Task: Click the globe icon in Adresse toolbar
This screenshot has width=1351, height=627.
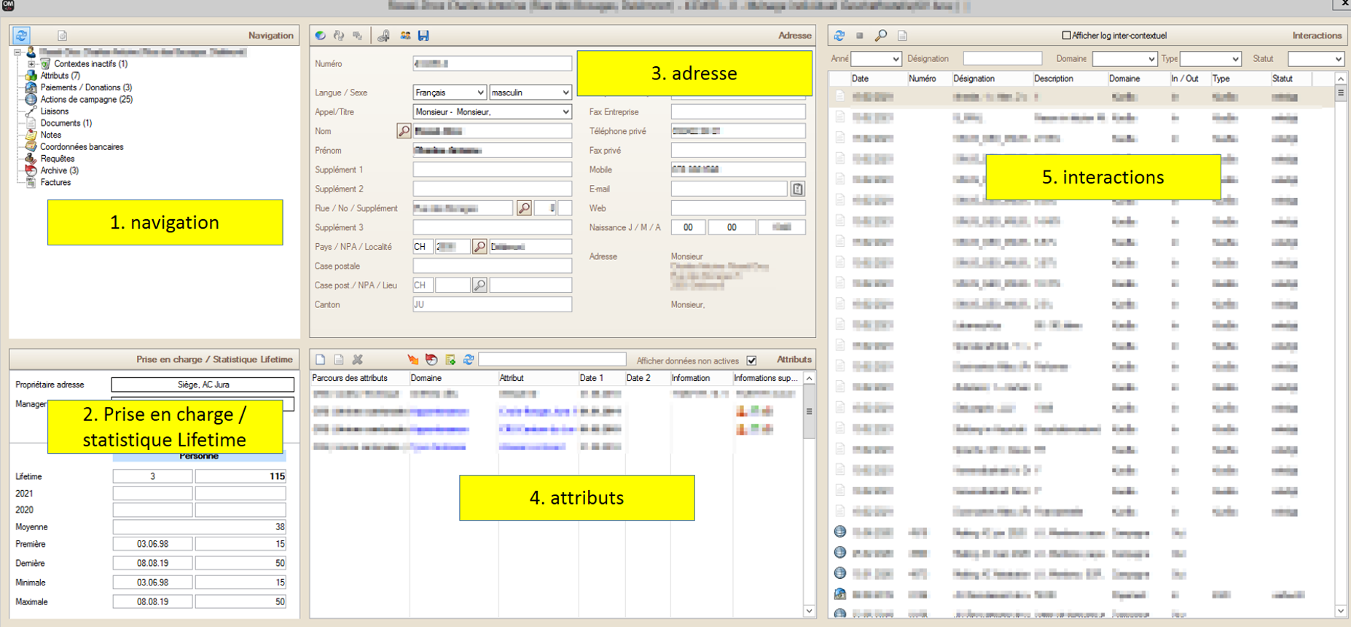Action: [x=320, y=35]
